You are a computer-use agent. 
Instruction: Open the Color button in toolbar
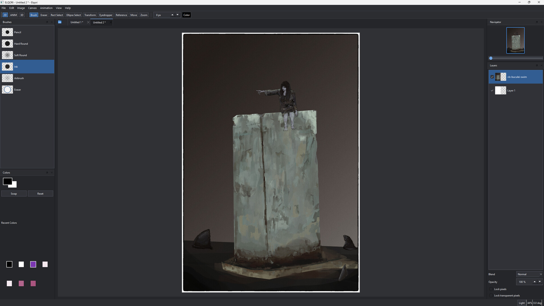(186, 15)
